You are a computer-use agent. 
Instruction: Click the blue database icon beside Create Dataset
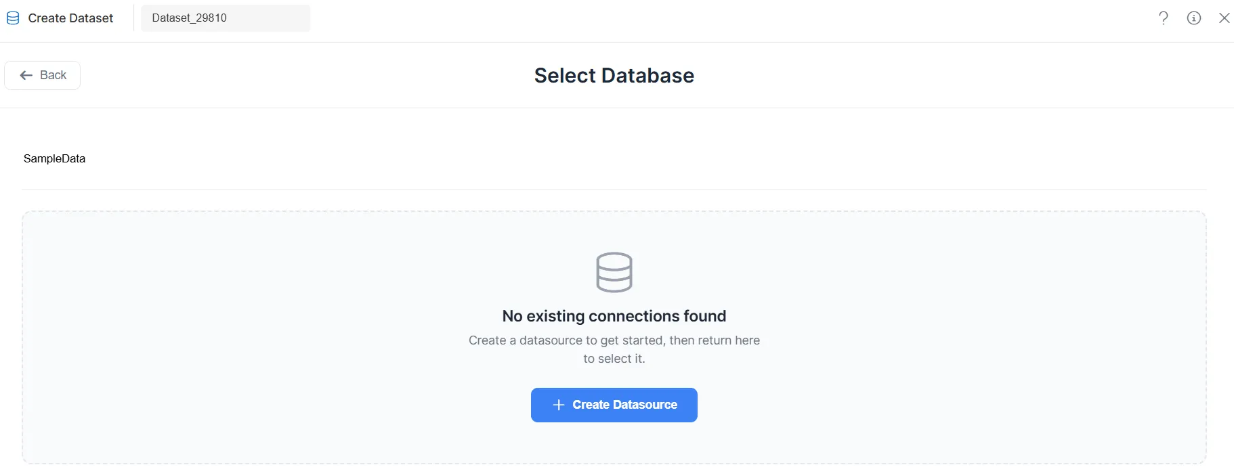click(12, 18)
